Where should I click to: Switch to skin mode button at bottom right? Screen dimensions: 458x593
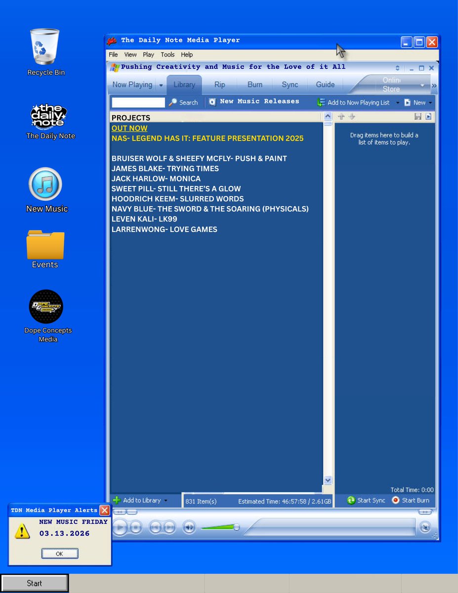pos(425,527)
